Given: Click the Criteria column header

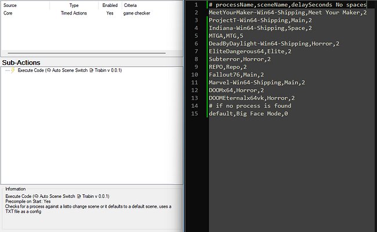Looking at the screenshot, I should [x=130, y=5].
